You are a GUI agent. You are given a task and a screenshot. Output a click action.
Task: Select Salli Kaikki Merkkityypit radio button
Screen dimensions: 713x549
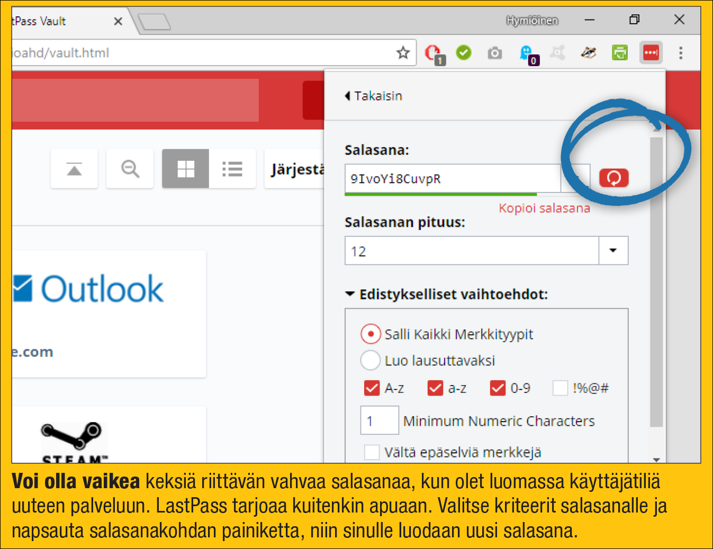pyautogui.click(x=371, y=334)
